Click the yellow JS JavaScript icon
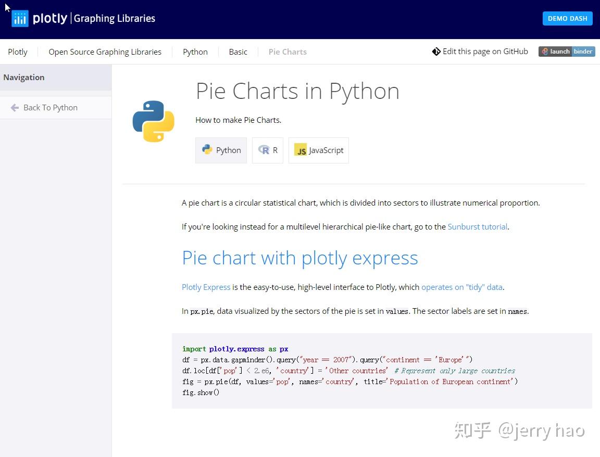This screenshot has width=600, height=457. tap(301, 150)
